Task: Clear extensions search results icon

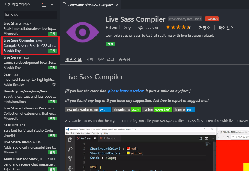Action: point(44,5)
